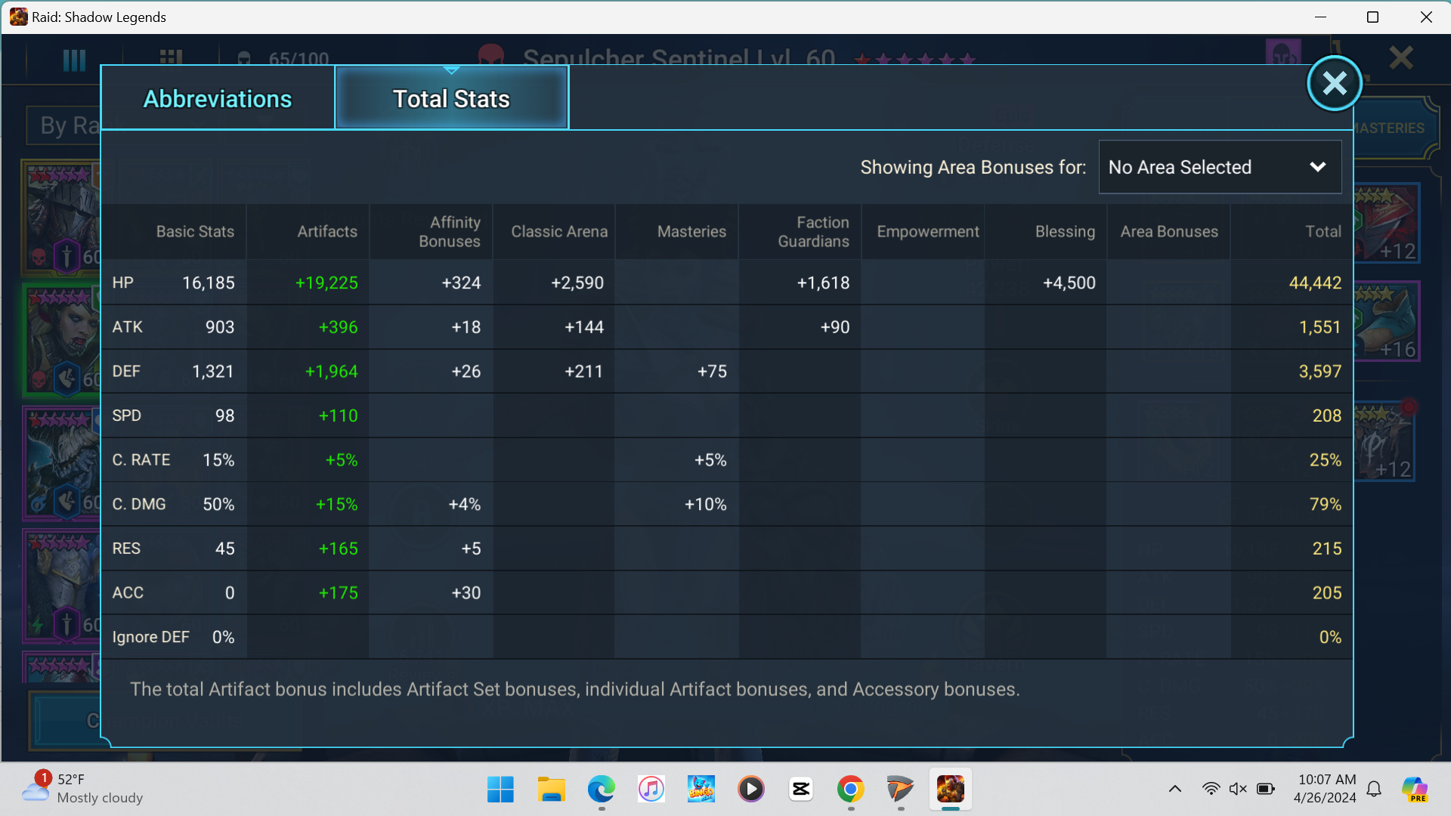Click the muted volume speaker icon
Screen dimensions: 1451x816
coord(1238,790)
